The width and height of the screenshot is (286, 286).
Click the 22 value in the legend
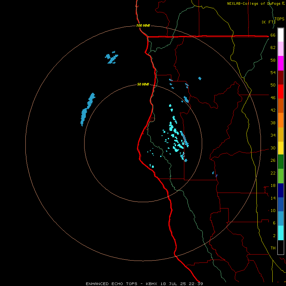273,173
